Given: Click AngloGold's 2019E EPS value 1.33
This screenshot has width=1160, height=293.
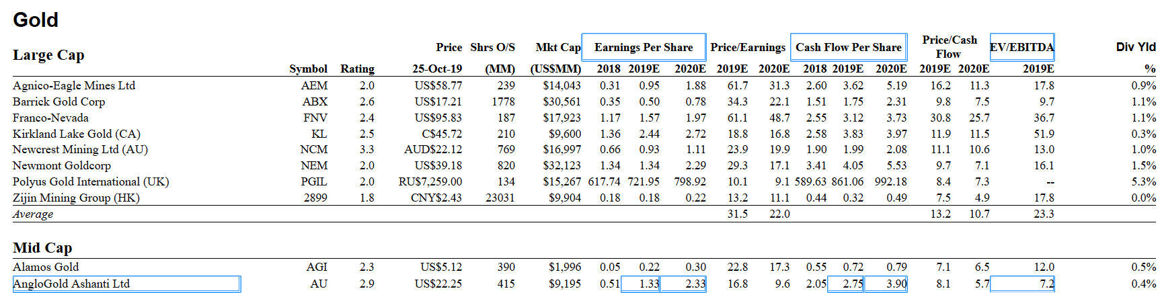Looking at the screenshot, I should (641, 284).
